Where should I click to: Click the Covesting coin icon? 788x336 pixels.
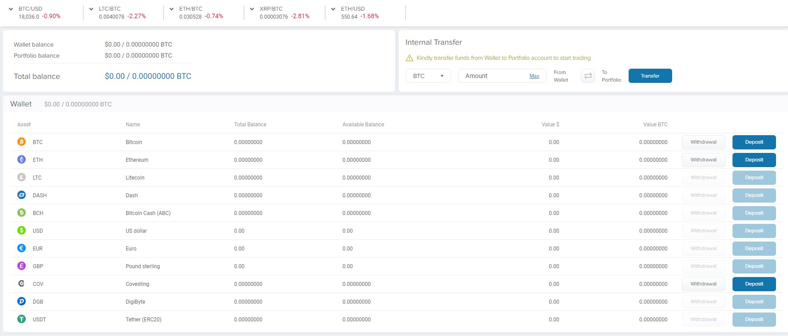click(21, 284)
